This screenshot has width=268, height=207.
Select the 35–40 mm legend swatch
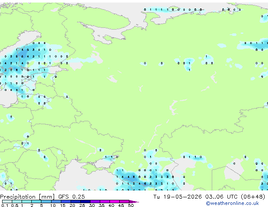(105, 202)
